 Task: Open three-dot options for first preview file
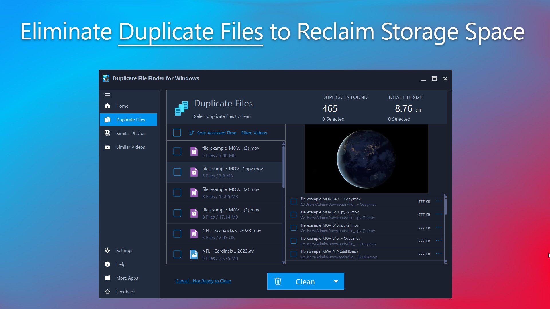[x=439, y=201]
